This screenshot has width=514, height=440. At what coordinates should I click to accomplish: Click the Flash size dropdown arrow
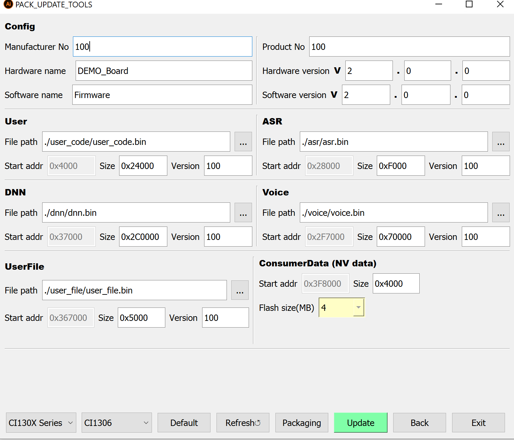(359, 307)
